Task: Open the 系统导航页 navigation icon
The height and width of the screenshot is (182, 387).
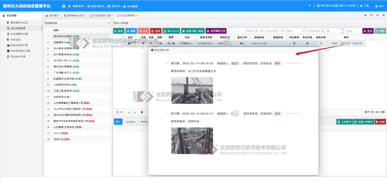Action: pos(89,6)
